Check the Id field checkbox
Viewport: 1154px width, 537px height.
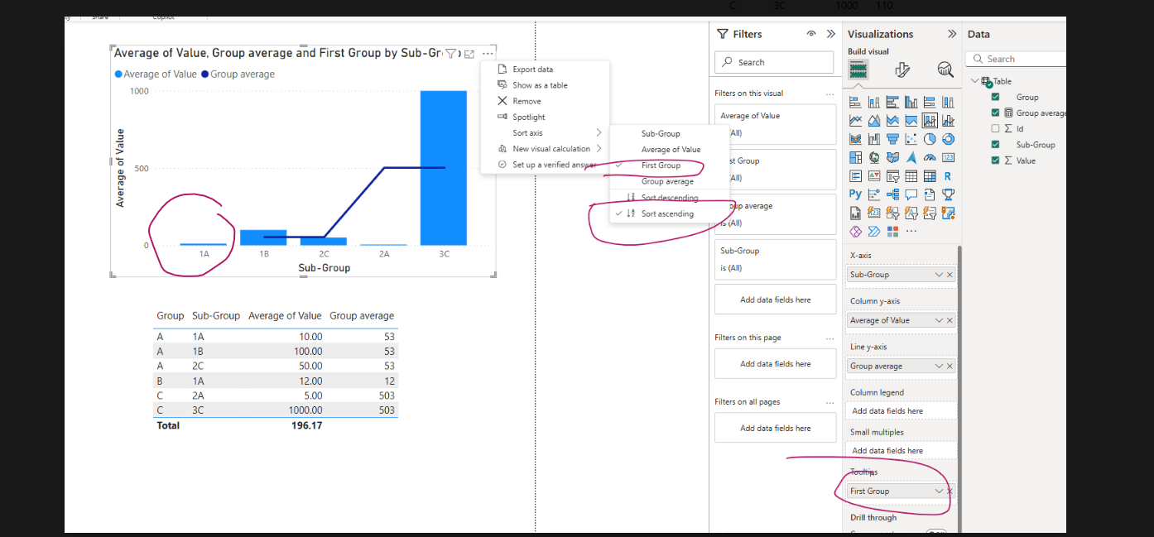tap(996, 128)
